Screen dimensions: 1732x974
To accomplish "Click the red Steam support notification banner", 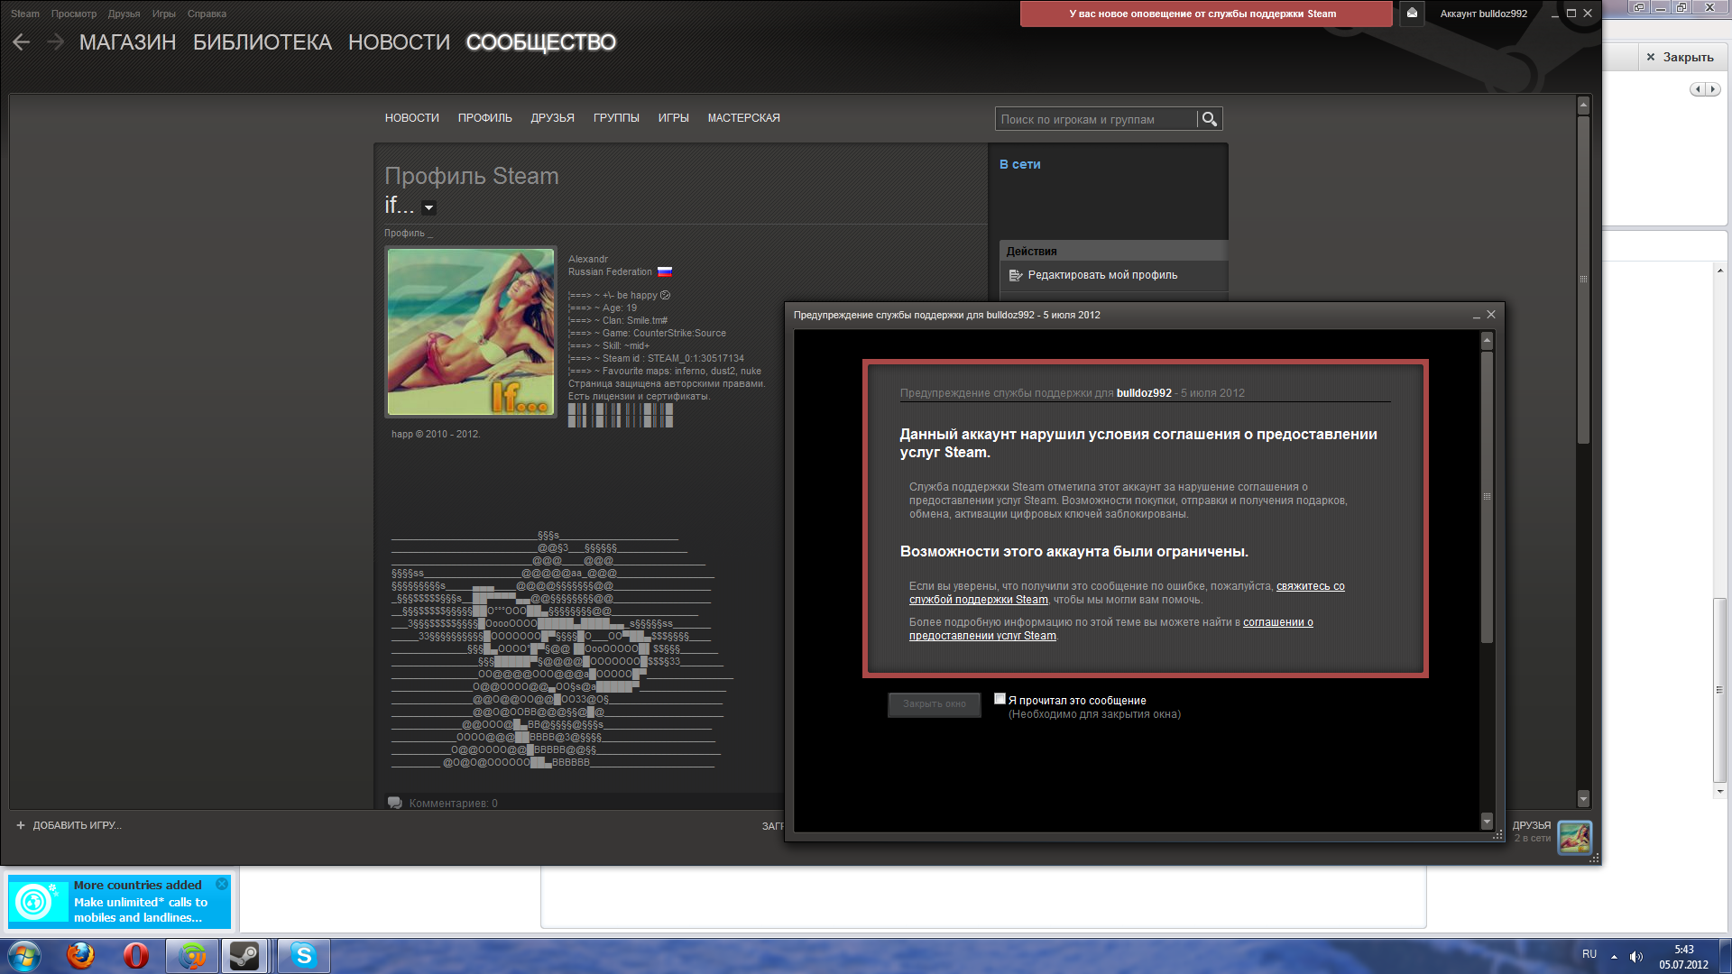I will click(x=1206, y=14).
